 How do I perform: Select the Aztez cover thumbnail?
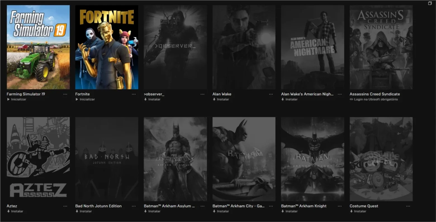38,159
